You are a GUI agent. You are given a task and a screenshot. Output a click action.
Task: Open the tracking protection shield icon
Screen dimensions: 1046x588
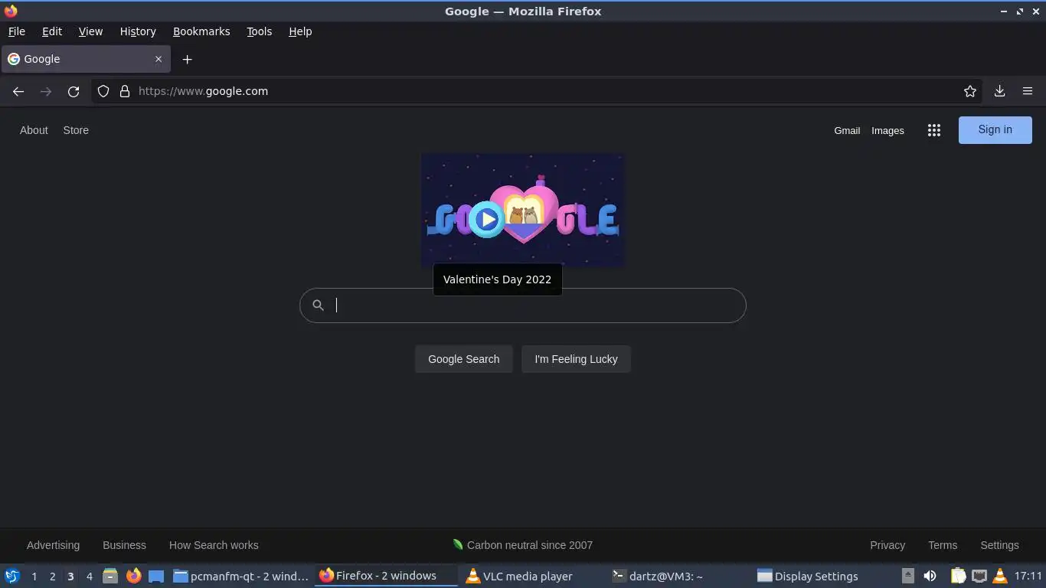tap(103, 91)
